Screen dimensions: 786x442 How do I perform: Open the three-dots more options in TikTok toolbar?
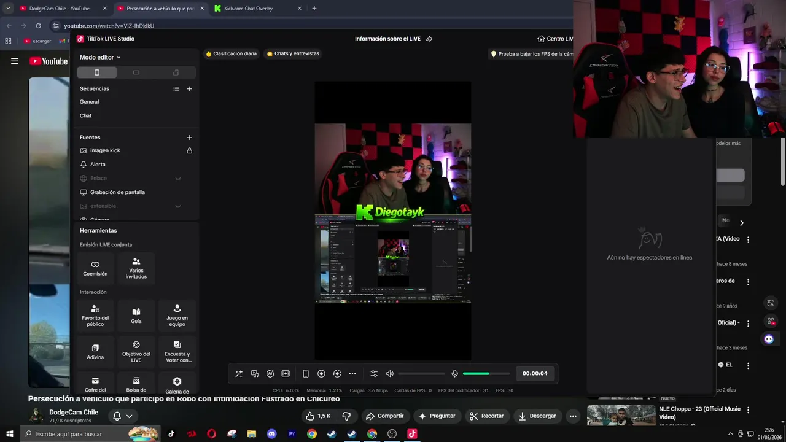tap(352, 373)
